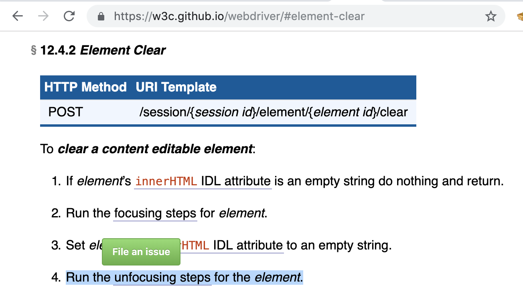Bookmark this page with the star icon

point(491,16)
